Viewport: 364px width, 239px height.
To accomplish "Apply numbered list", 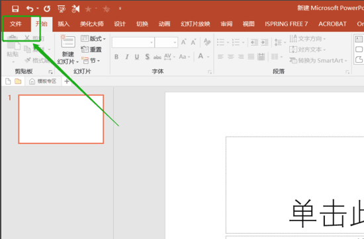I will (236, 42).
